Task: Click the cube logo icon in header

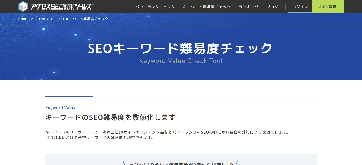Action: [x=23, y=7]
